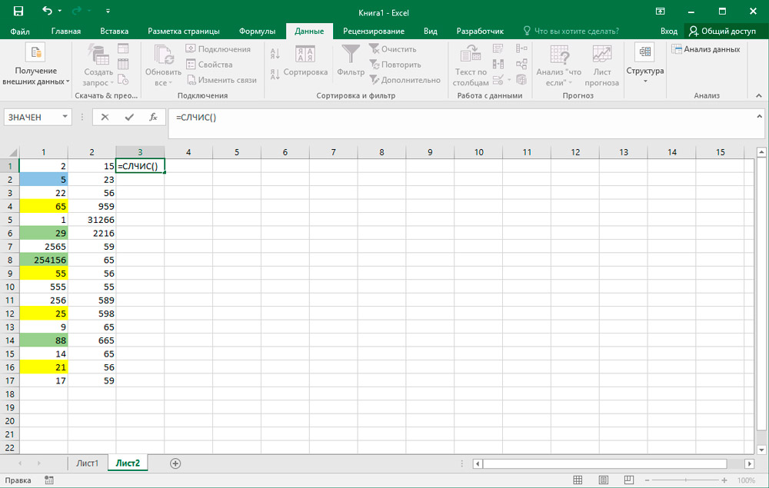Screen dimensions: 769x488
Task: Expand Get External Data (Получение внешних данных) menu
Action: pos(35,65)
